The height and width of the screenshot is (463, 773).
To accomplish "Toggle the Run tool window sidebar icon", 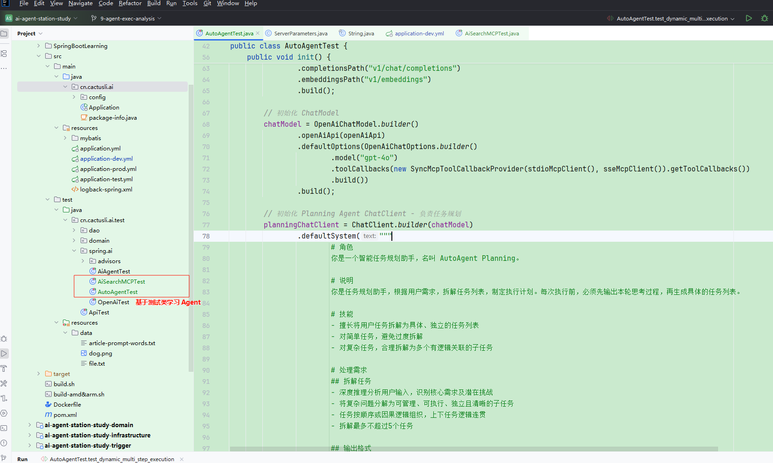I will [4, 354].
